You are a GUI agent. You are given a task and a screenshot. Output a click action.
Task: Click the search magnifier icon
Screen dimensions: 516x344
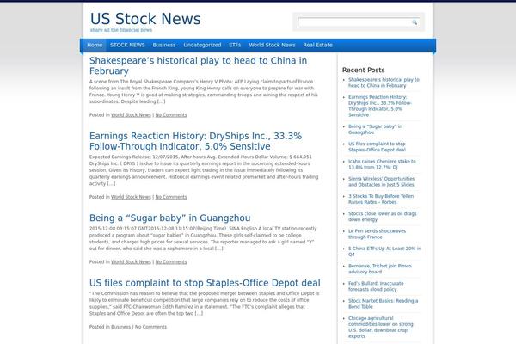(415, 22)
